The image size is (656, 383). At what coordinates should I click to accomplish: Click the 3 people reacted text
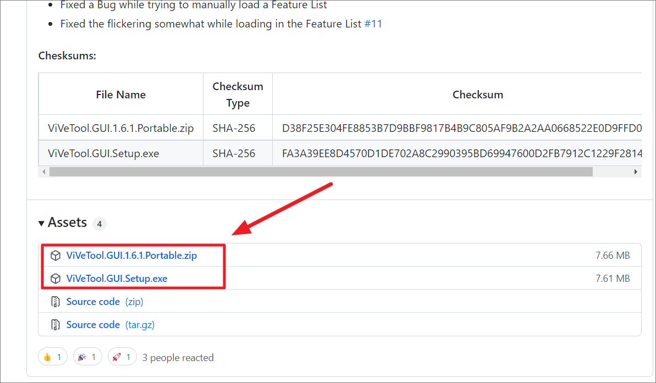point(178,357)
